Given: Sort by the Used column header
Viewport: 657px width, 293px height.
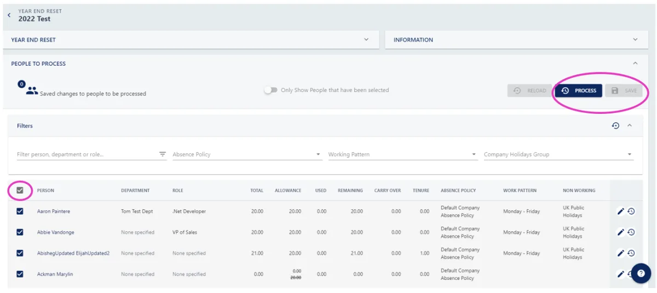Looking at the screenshot, I should [321, 191].
